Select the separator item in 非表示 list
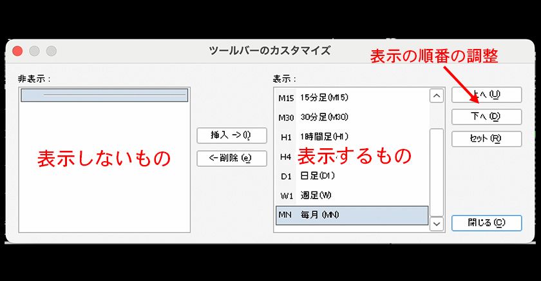This screenshot has height=281, width=541. (x=104, y=95)
